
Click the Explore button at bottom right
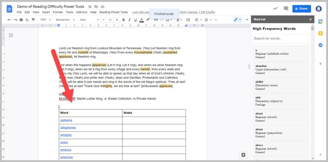(x=243, y=155)
